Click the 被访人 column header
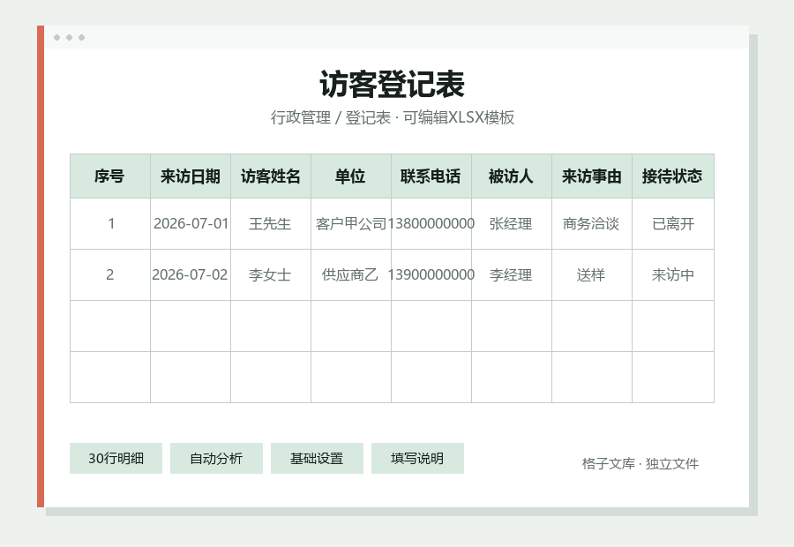794x547 pixels. click(x=512, y=176)
